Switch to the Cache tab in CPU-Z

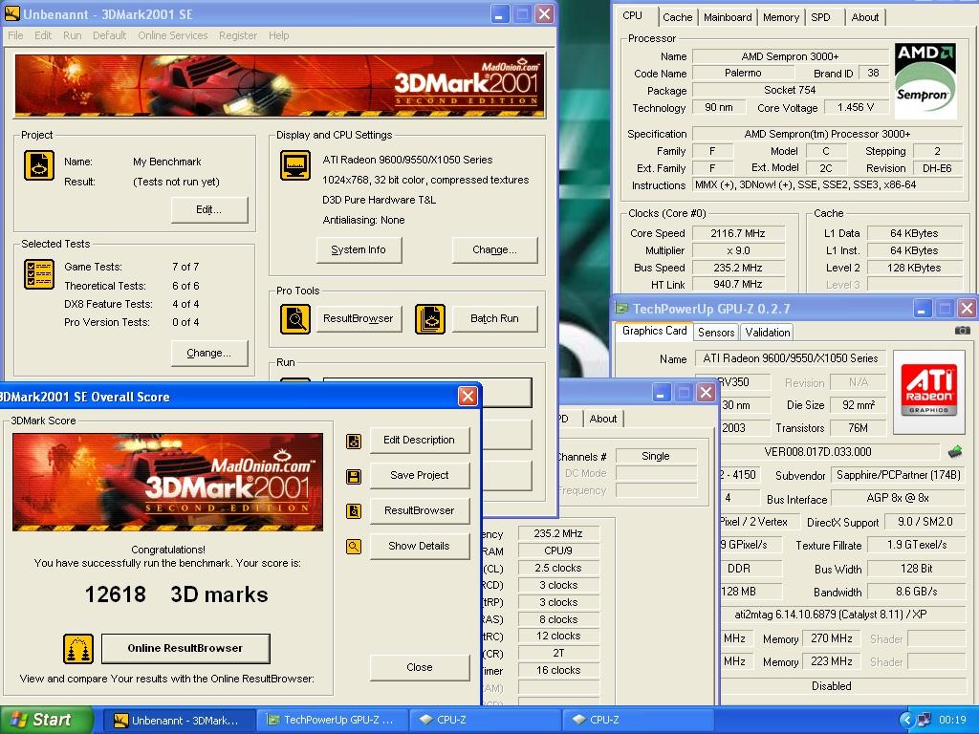tap(678, 17)
